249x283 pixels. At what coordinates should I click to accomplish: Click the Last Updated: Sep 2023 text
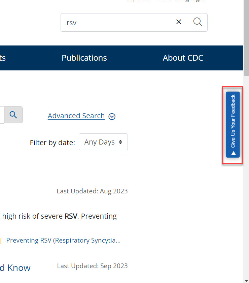coord(92,266)
